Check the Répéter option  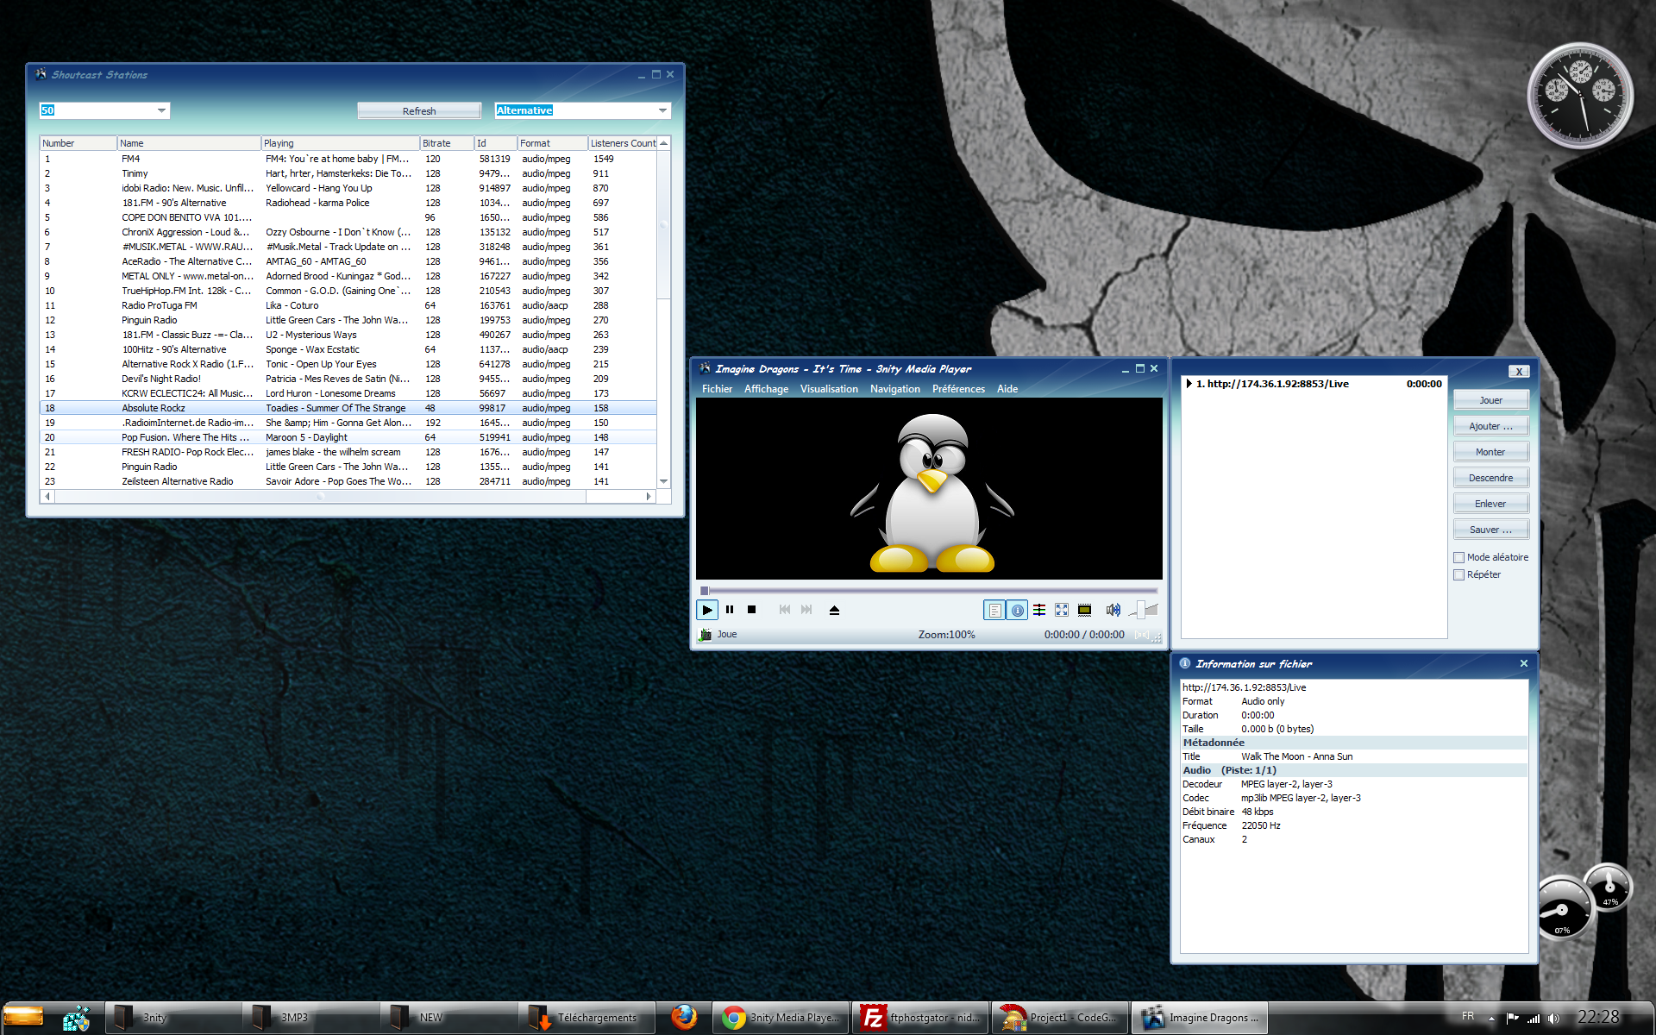click(1458, 574)
